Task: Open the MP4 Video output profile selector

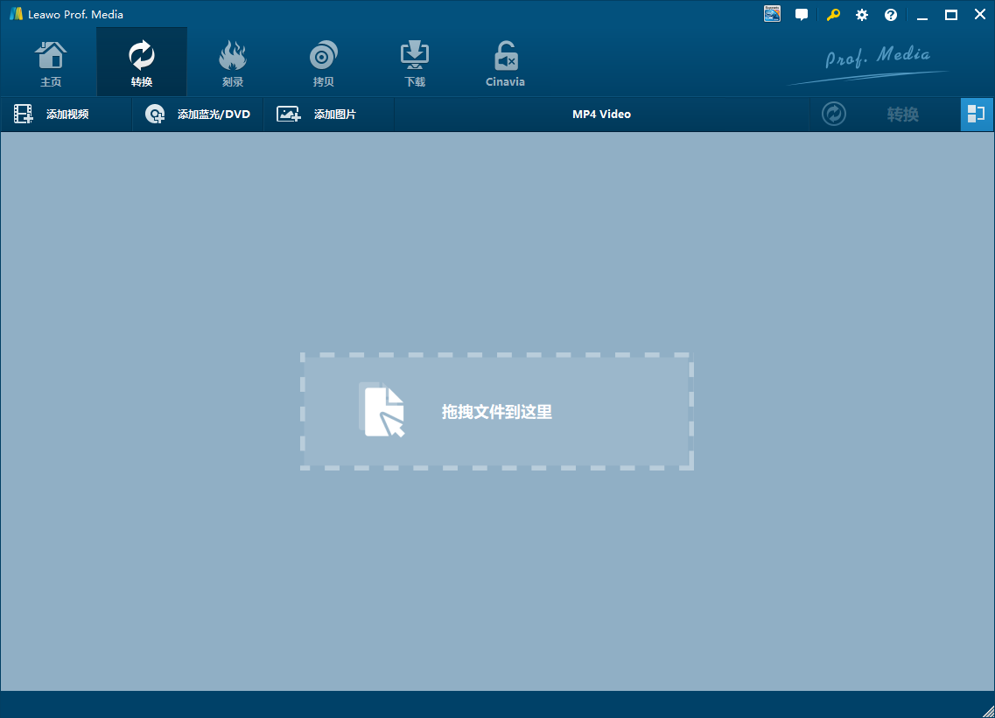Action: [x=601, y=115]
